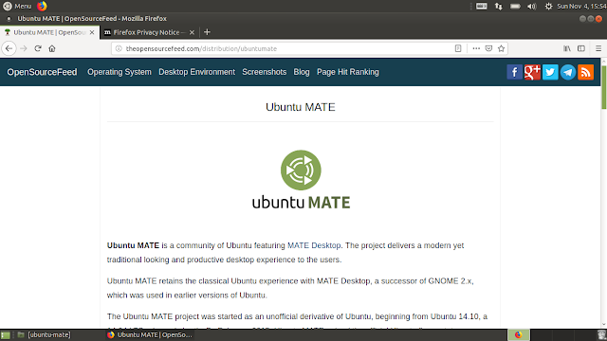The width and height of the screenshot is (607, 341).
Task: Open the battery indicator
Action: point(515,7)
